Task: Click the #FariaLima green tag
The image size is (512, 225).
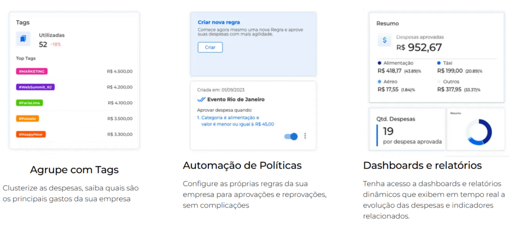Action: click(29, 102)
